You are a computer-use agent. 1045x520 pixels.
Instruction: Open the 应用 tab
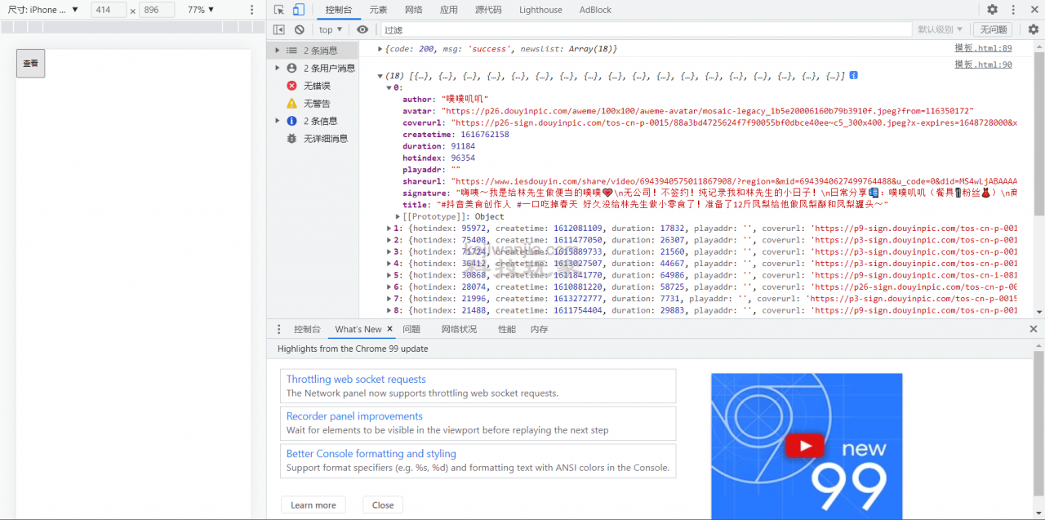(449, 10)
